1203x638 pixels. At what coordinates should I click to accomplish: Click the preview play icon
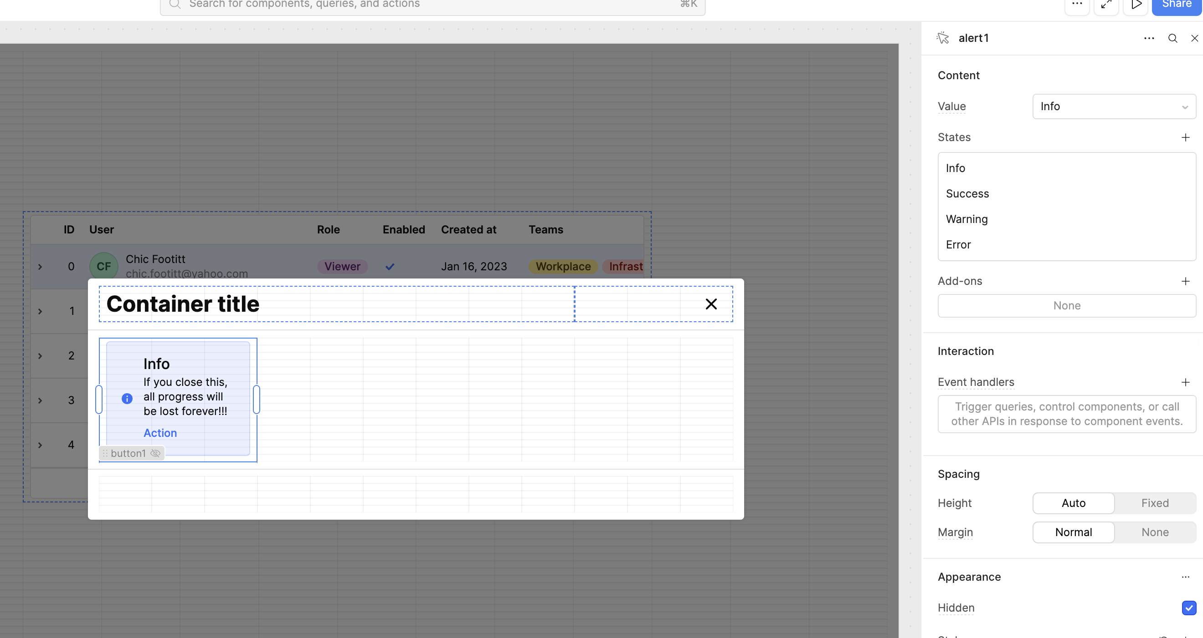click(x=1136, y=5)
